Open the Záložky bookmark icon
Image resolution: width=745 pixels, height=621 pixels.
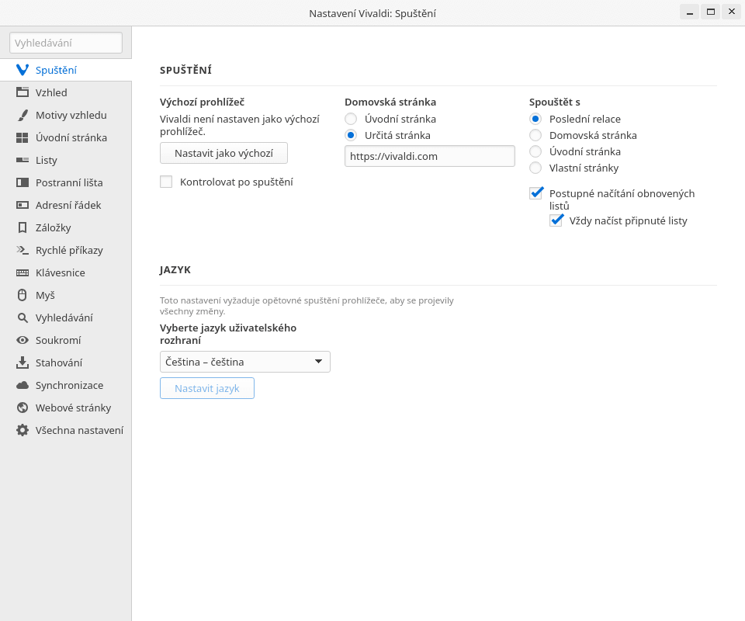click(23, 227)
